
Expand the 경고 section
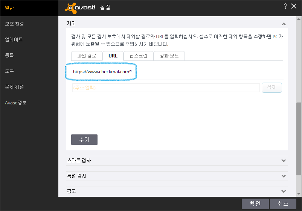(x=284, y=191)
